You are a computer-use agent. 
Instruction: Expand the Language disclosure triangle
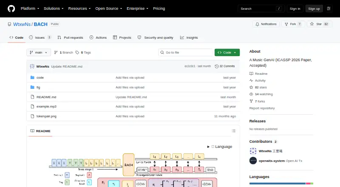click(208, 147)
